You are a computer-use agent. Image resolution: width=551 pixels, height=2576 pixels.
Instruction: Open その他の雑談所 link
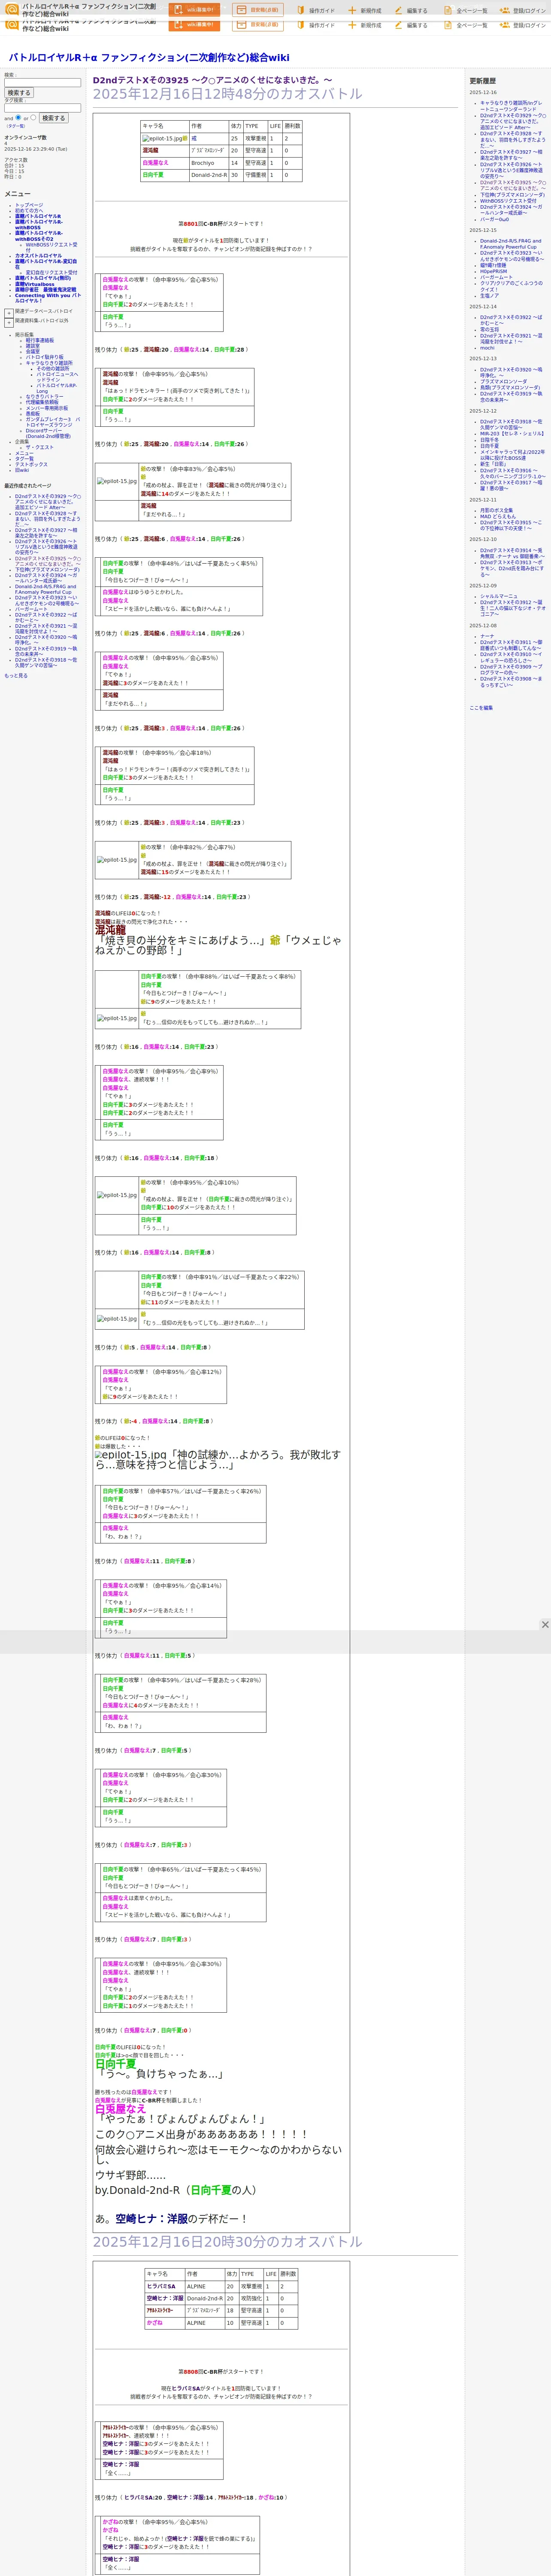[x=53, y=368]
